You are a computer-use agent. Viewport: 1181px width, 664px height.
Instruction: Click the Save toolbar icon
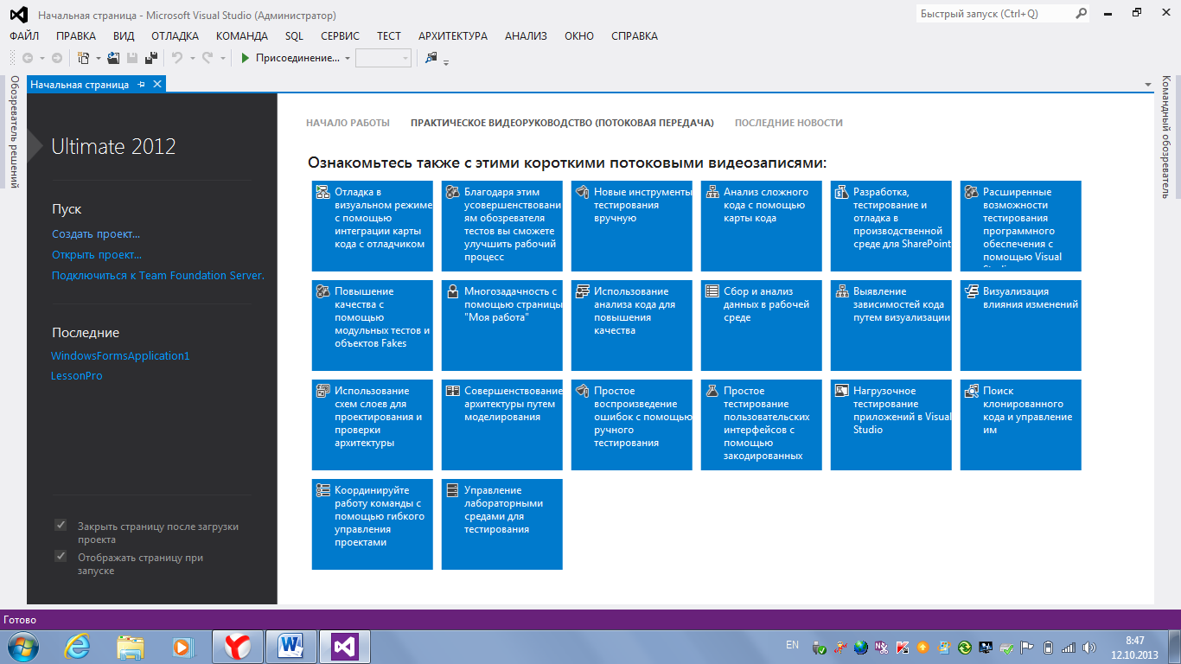pos(132,58)
